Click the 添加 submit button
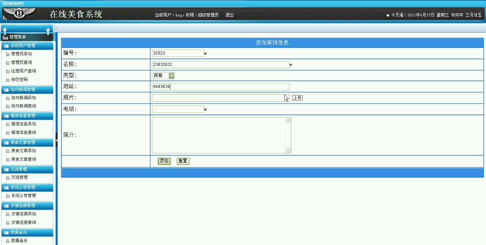The width and height of the screenshot is (486, 245). [x=164, y=161]
